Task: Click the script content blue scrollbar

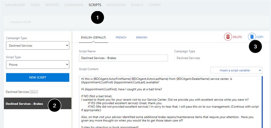Action: 263,102
